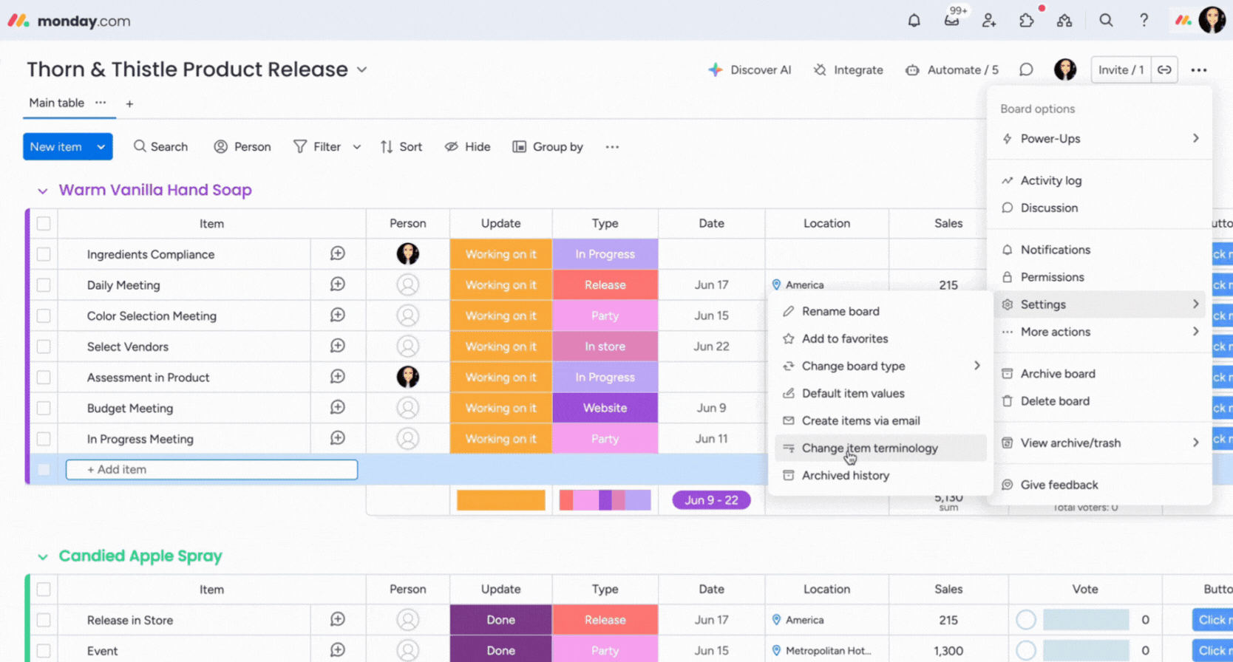
Task: Open Archived history menu entry
Action: click(880, 475)
